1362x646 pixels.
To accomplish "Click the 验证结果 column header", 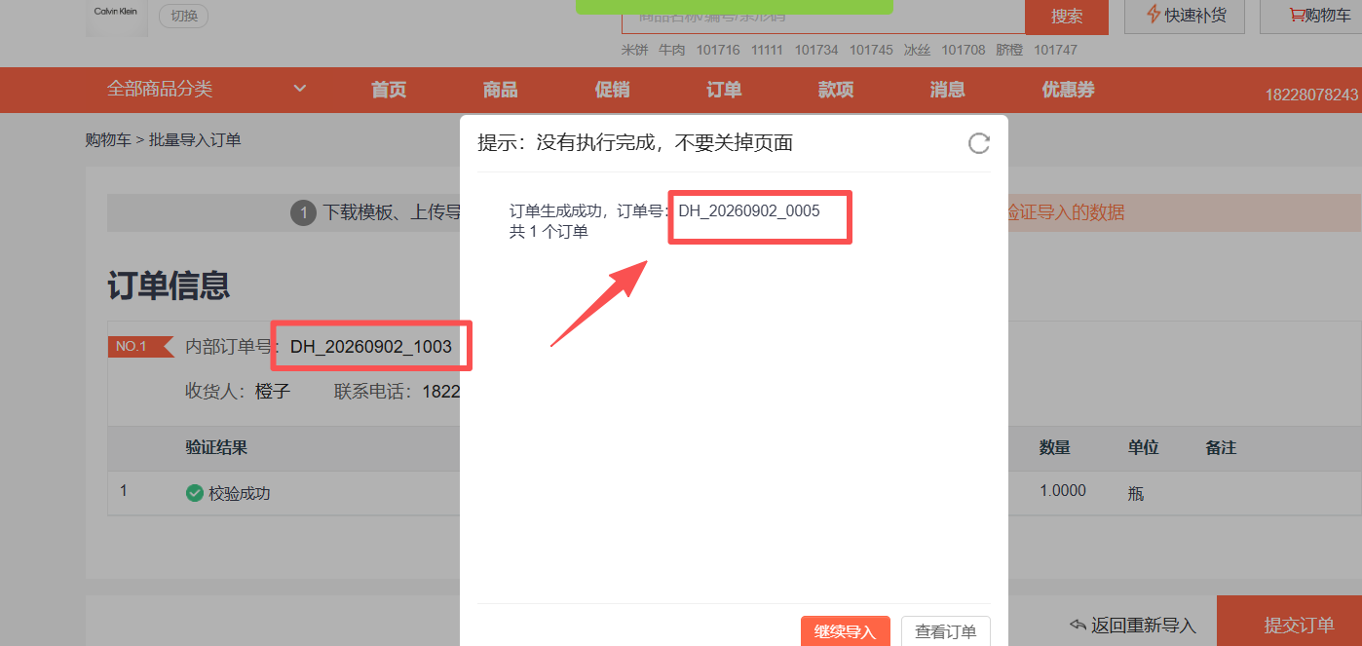I will (x=216, y=447).
